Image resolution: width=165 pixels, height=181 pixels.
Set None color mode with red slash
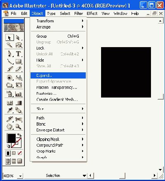(20, 153)
